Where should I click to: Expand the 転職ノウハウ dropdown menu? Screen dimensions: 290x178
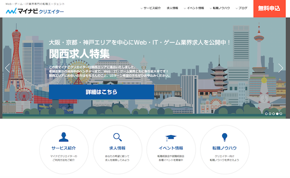[220, 8]
